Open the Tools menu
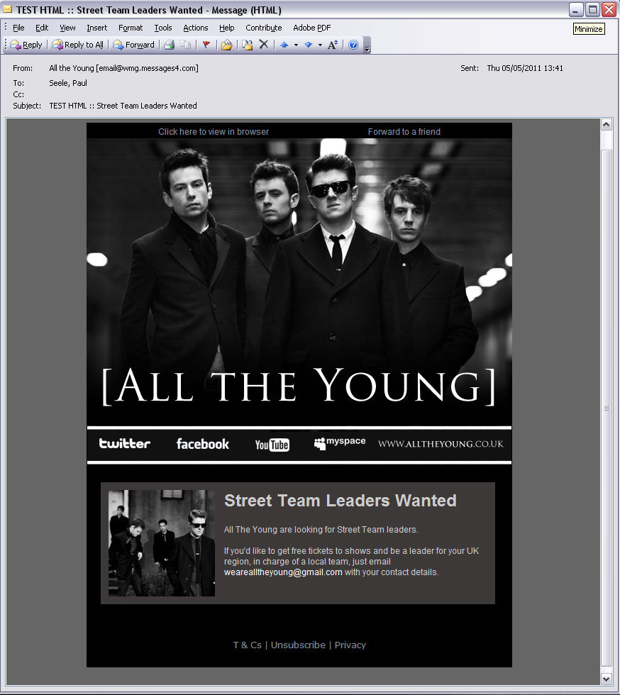This screenshot has width=620, height=695. [162, 28]
